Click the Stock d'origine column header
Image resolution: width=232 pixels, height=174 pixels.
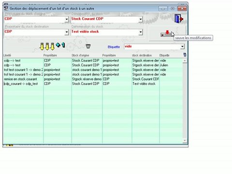(80, 55)
